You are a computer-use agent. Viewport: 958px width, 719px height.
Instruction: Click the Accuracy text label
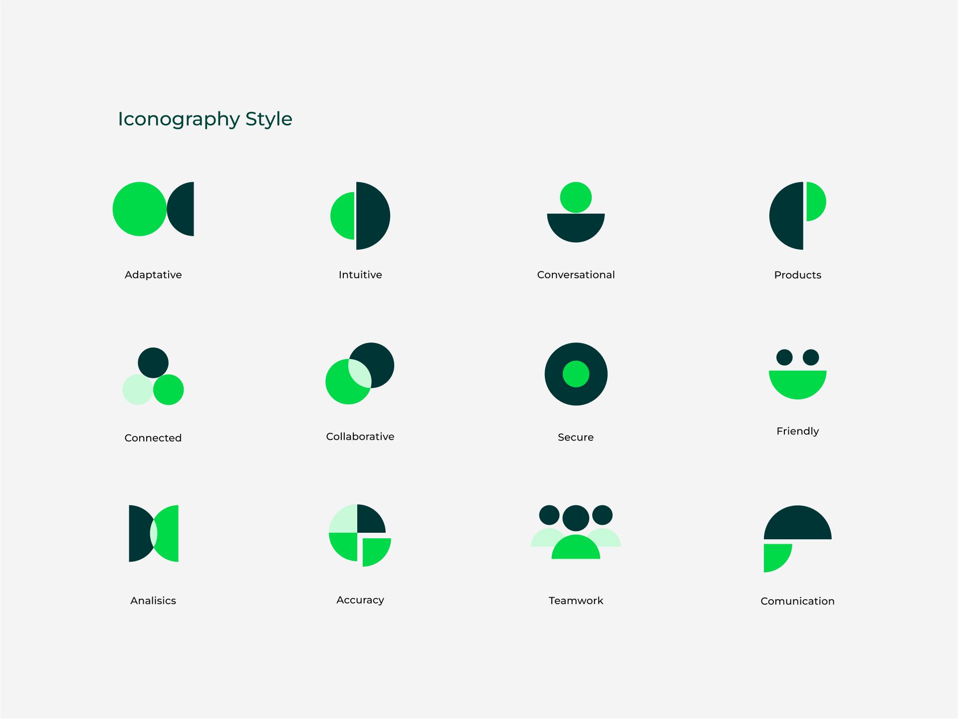point(360,600)
